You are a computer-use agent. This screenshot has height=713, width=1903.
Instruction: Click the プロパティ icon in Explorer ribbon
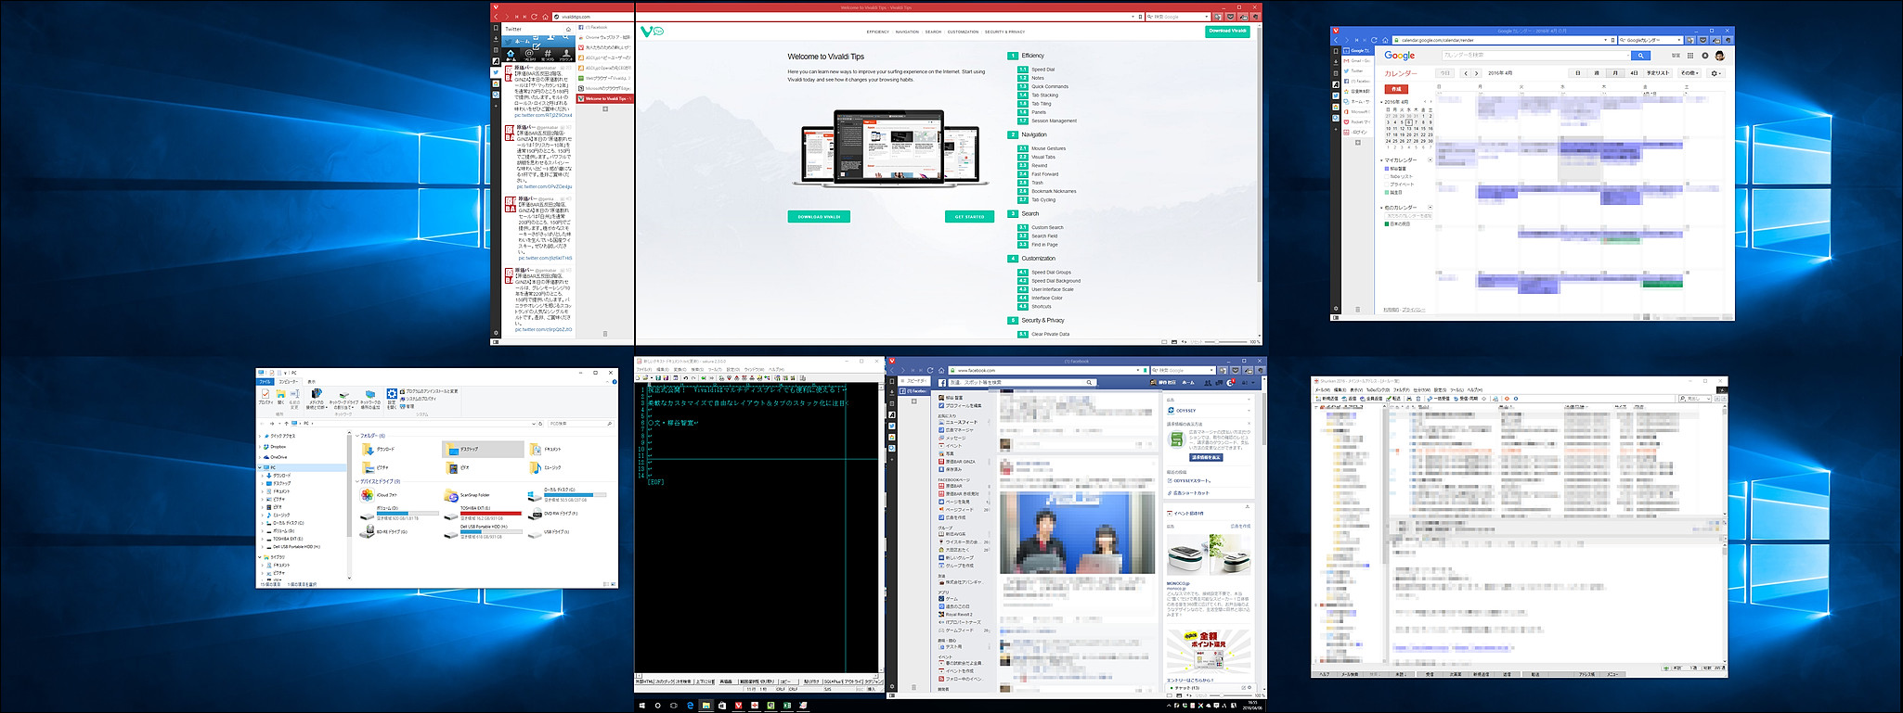pyautogui.click(x=265, y=396)
